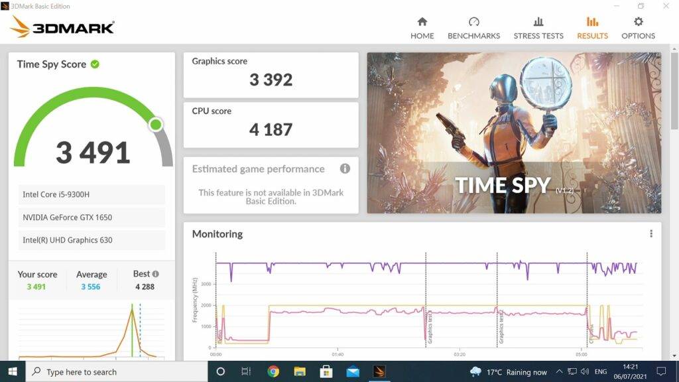The image size is (679, 382).
Task: Show info for Estimated game performance
Action: [345, 169]
